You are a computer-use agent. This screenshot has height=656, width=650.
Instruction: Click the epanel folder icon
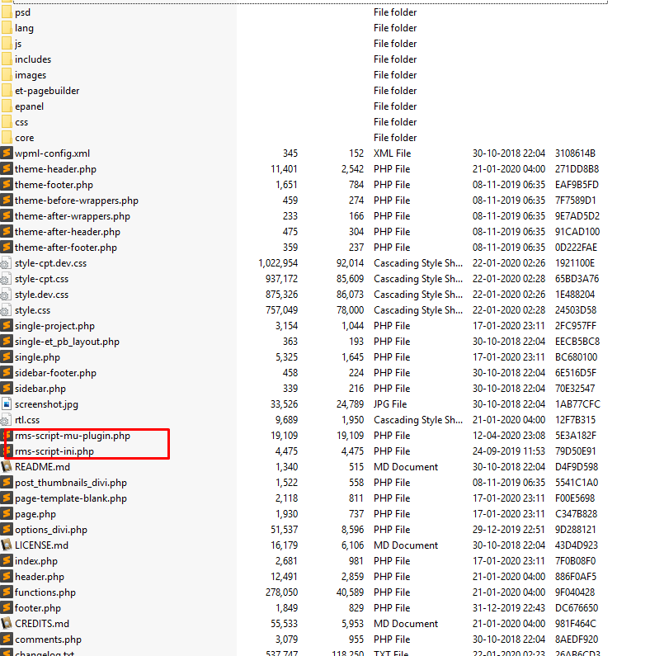pos(7,106)
